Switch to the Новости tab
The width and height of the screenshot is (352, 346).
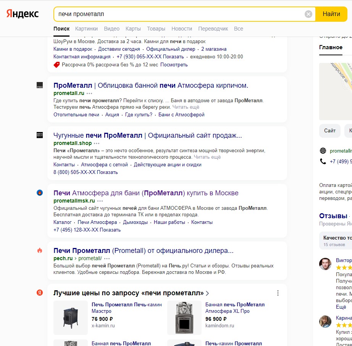click(x=182, y=29)
